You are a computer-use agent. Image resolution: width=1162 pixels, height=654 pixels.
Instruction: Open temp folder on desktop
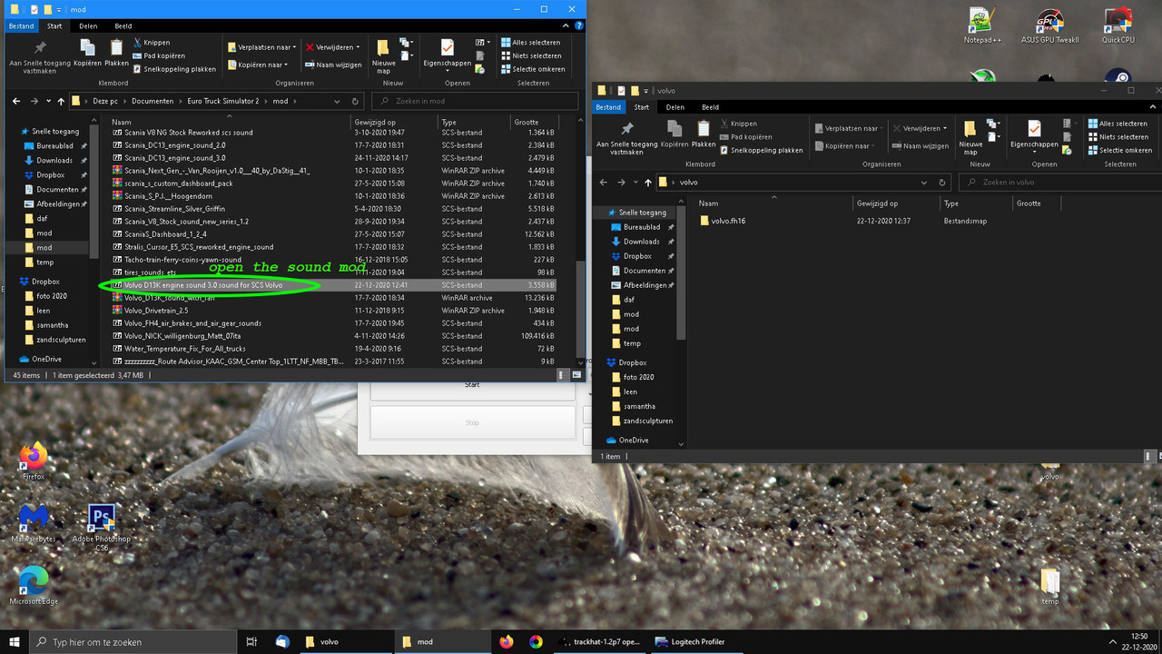click(x=1049, y=586)
